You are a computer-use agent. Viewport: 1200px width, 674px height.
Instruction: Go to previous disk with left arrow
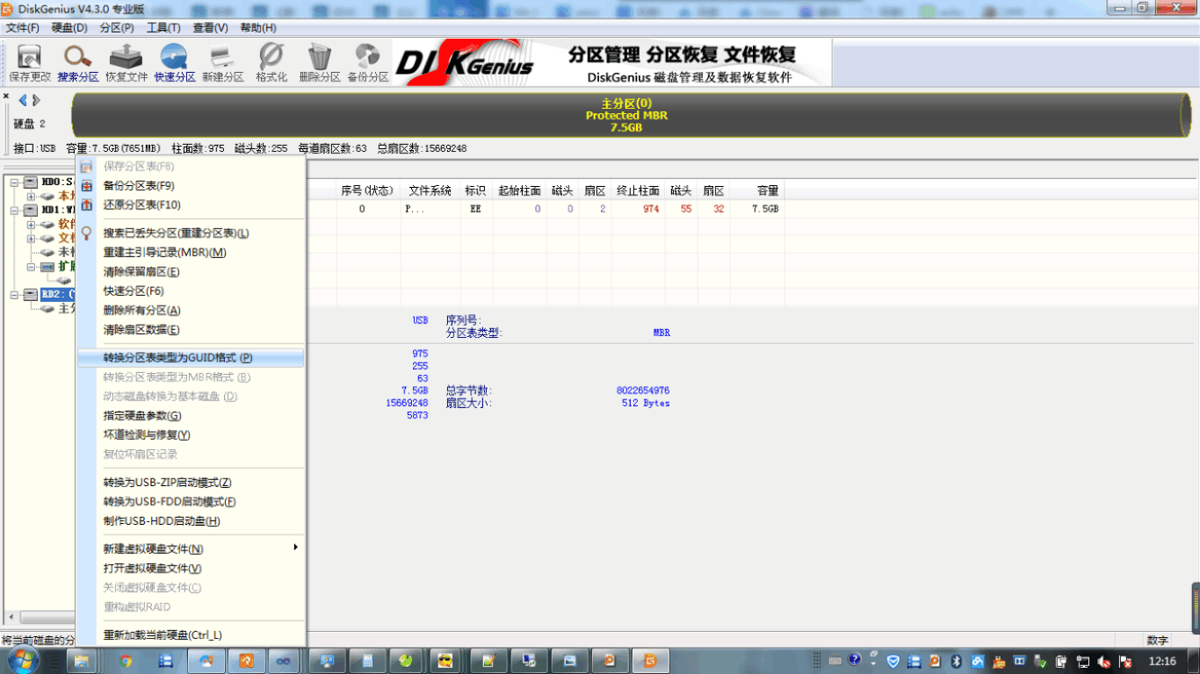pos(23,100)
